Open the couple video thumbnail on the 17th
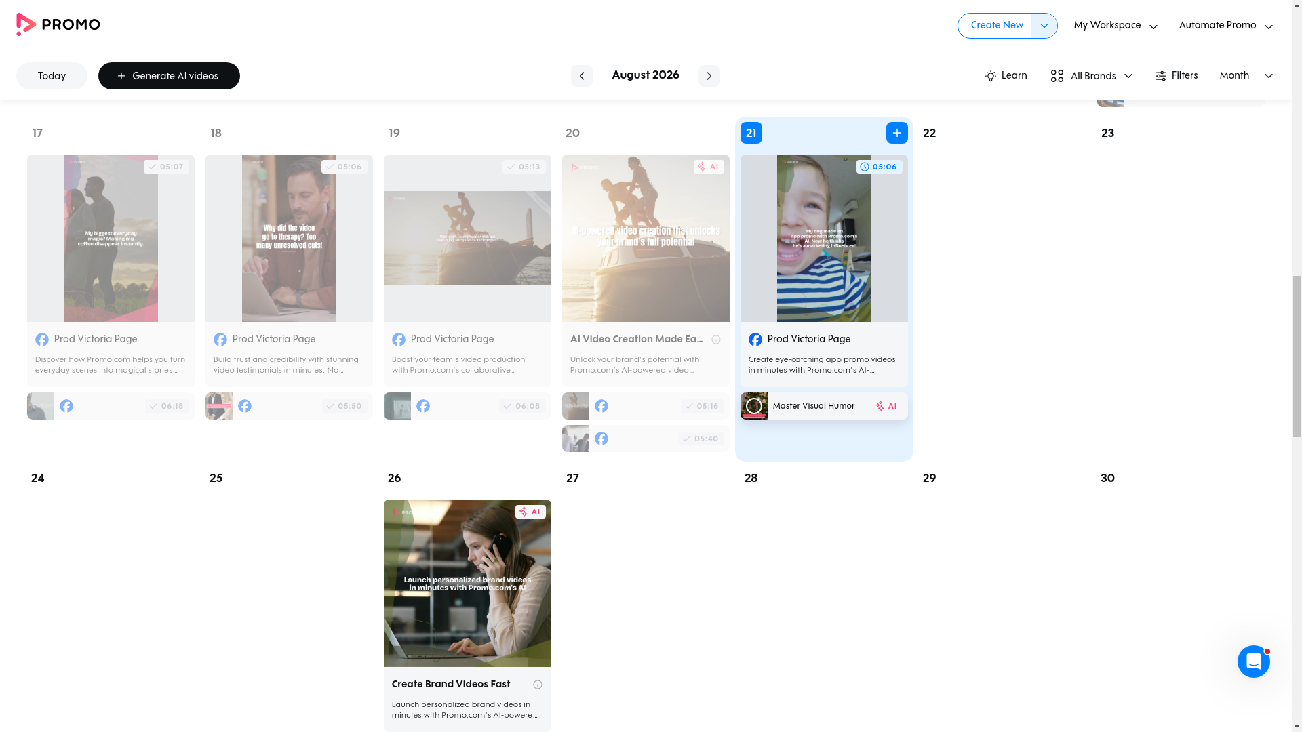The image size is (1302, 732). [111, 238]
